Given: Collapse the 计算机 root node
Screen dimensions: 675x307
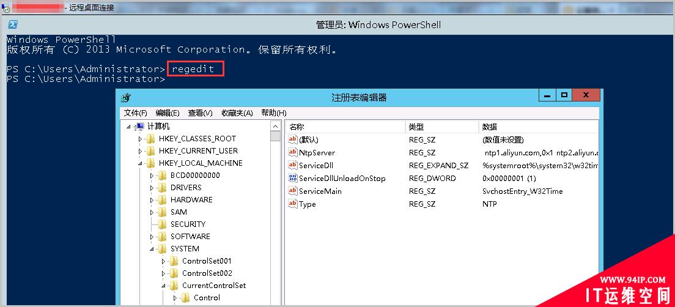Looking at the screenshot, I should click(129, 127).
